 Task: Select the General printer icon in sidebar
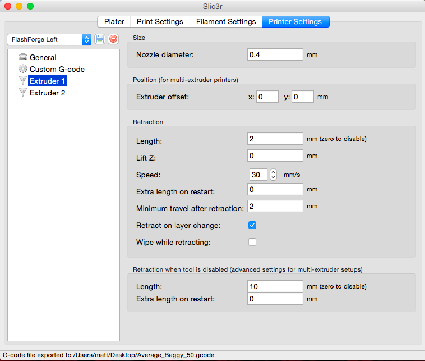click(23, 57)
